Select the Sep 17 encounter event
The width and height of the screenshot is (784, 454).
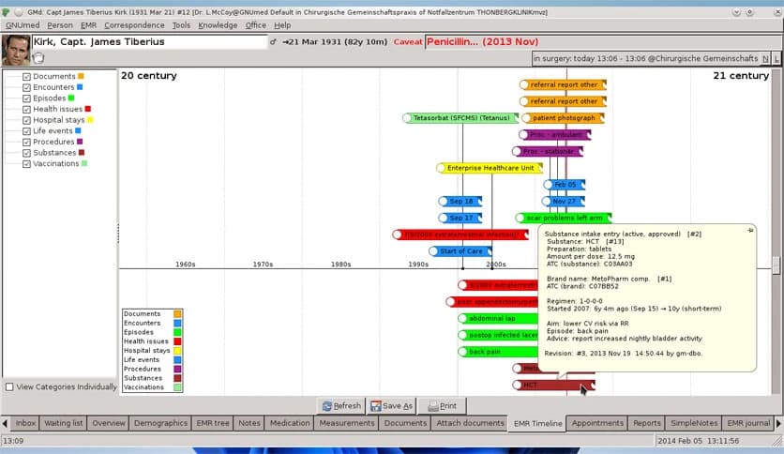coord(460,218)
